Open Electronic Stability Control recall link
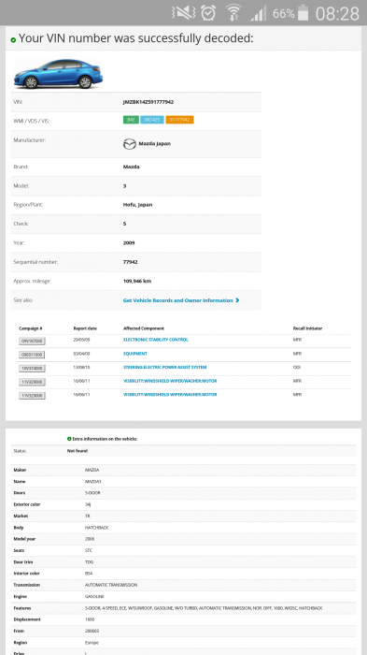This screenshot has height=655, width=367. pos(156,340)
